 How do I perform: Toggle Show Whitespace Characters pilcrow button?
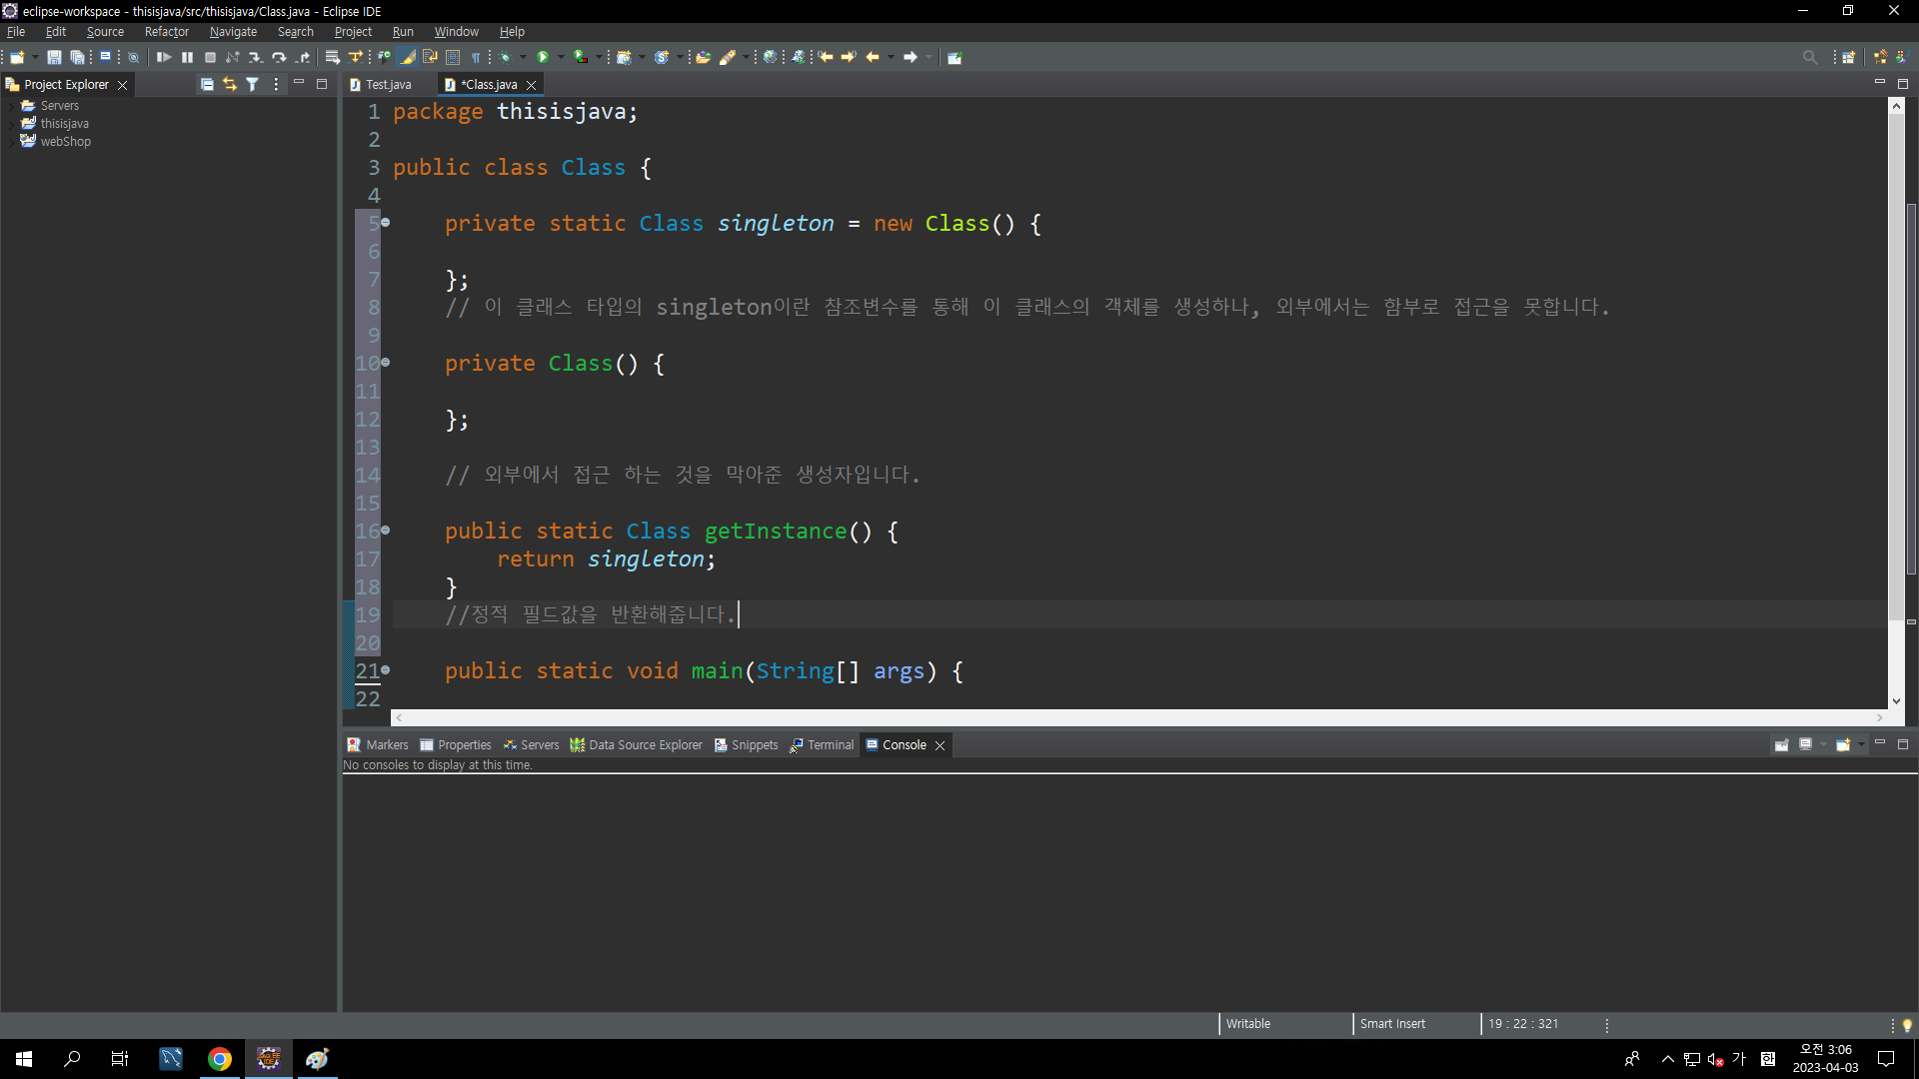(x=476, y=58)
